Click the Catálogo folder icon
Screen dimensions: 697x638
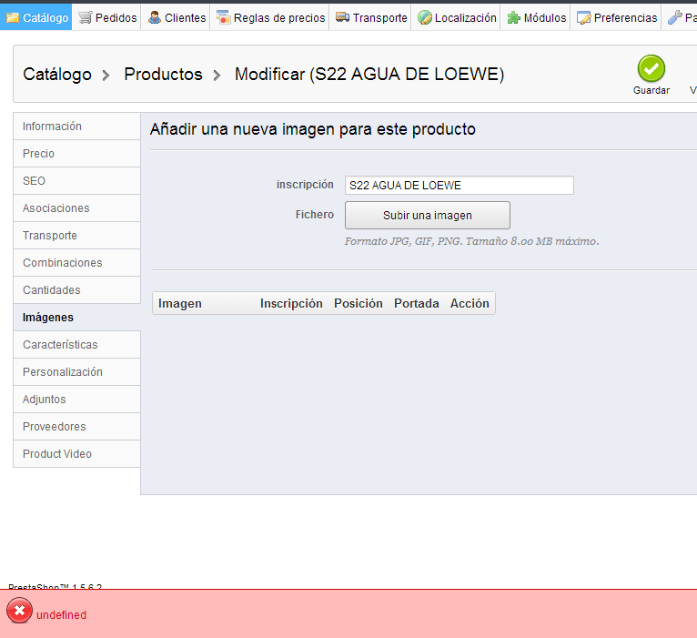tap(13, 17)
